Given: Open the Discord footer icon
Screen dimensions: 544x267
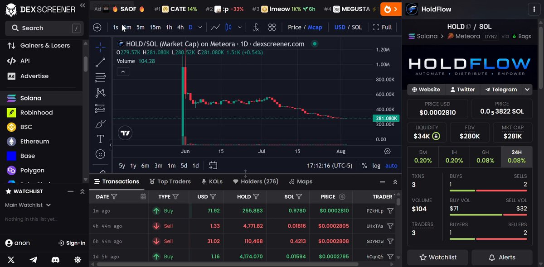Looking at the screenshot, I should (55, 260).
